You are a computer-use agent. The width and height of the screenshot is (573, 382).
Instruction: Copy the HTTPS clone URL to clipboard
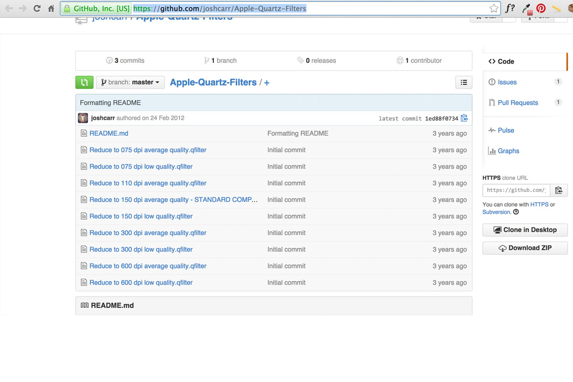tap(559, 190)
